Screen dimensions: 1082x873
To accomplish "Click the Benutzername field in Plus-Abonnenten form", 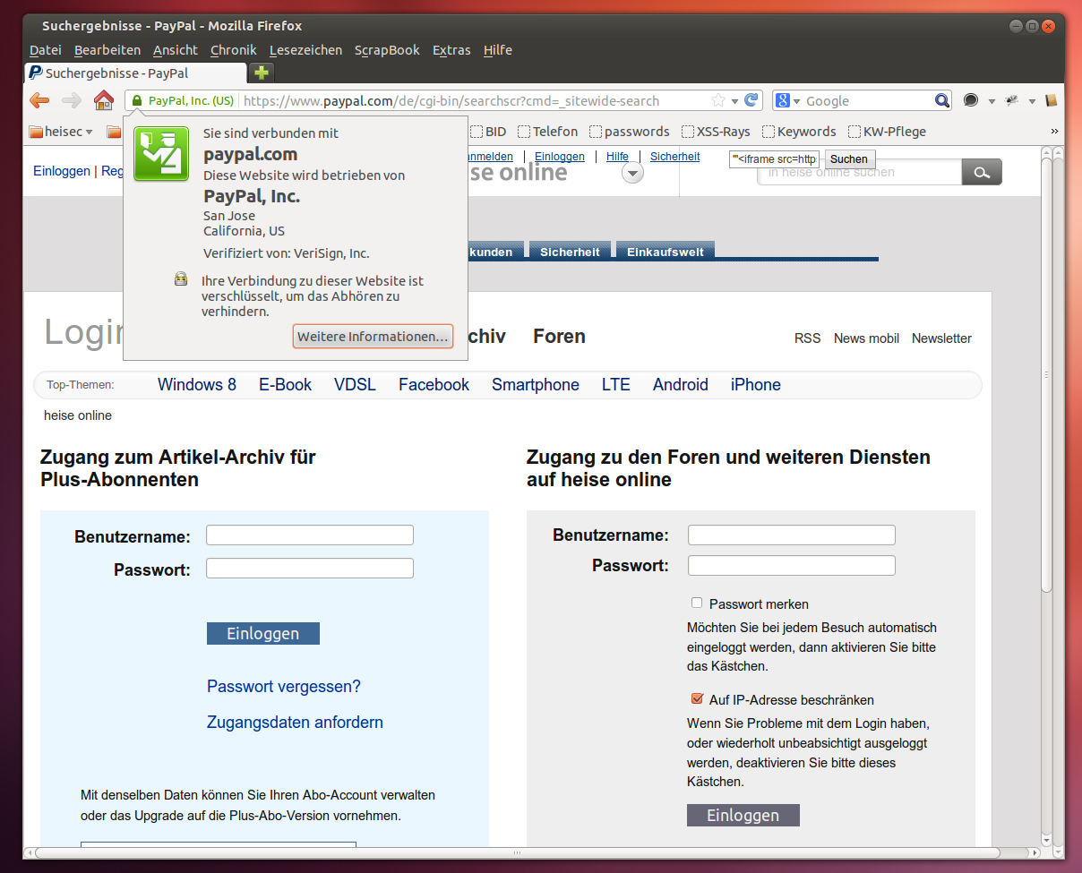I will point(310,535).
